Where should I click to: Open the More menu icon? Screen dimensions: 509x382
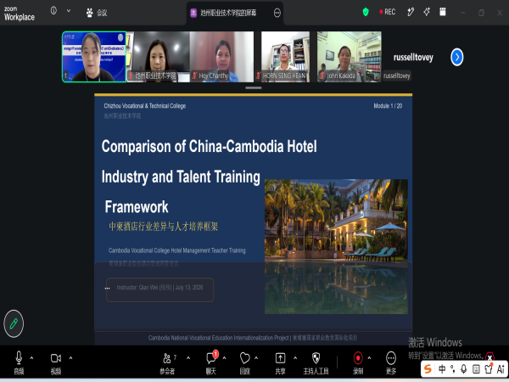[391, 358]
